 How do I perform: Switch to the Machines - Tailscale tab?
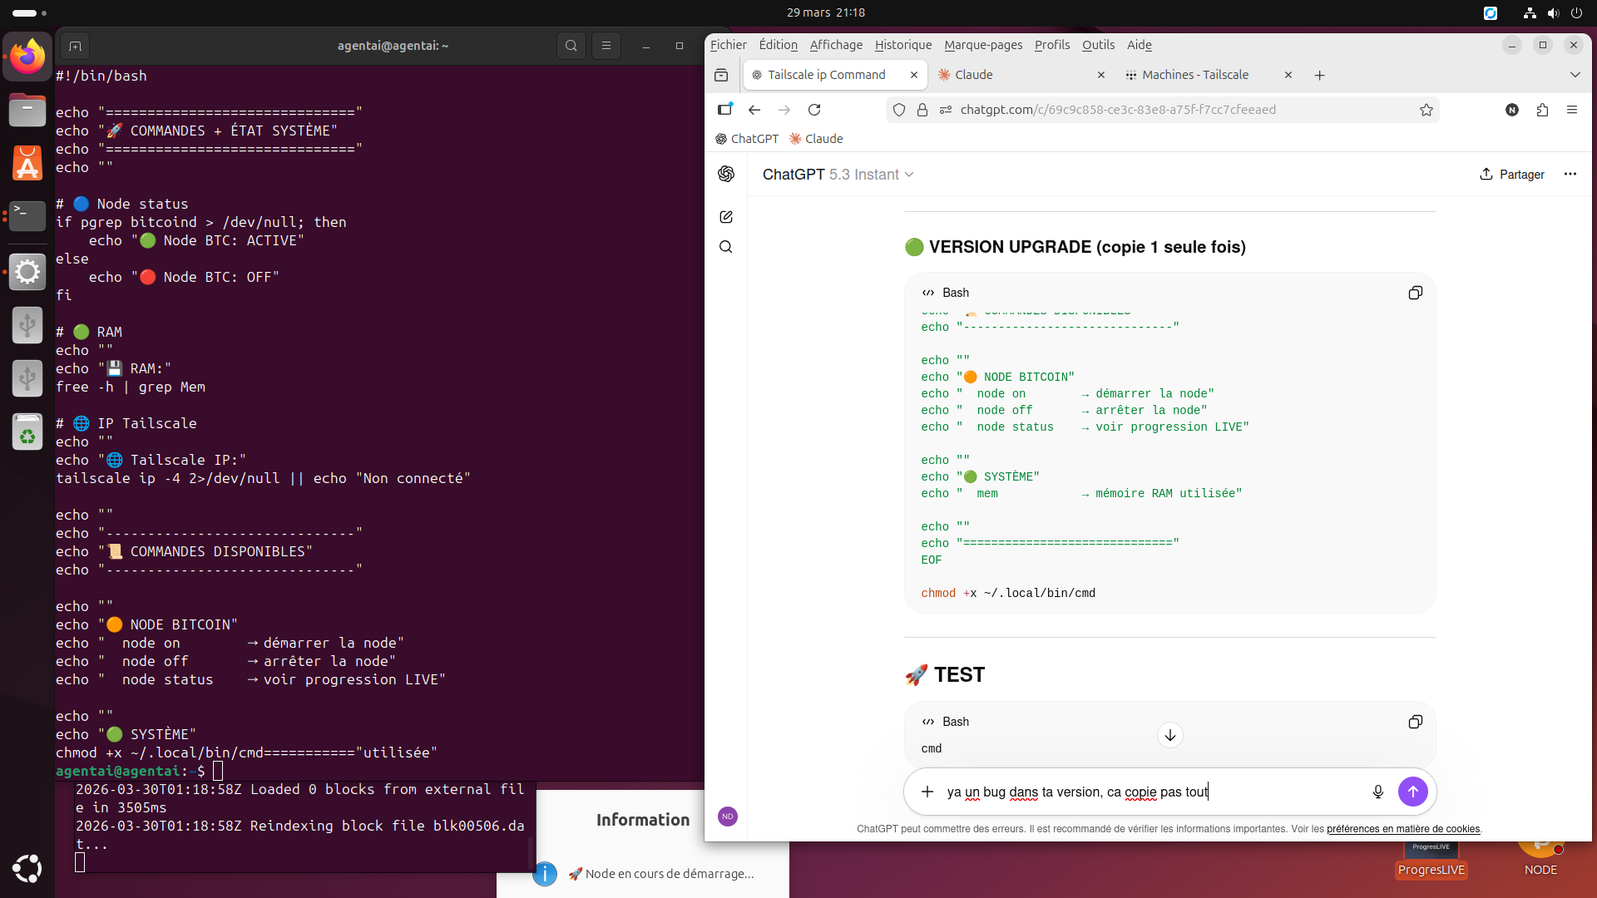click(x=1194, y=75)
